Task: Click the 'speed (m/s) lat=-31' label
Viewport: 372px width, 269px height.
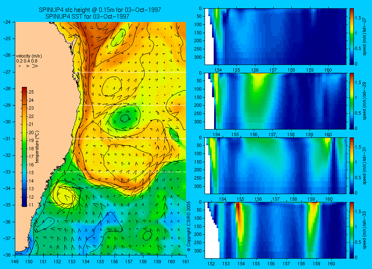Action: 365,166
